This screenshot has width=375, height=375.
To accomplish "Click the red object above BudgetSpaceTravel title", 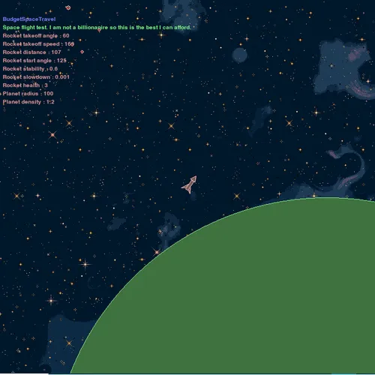I will [x=68, y=7].
